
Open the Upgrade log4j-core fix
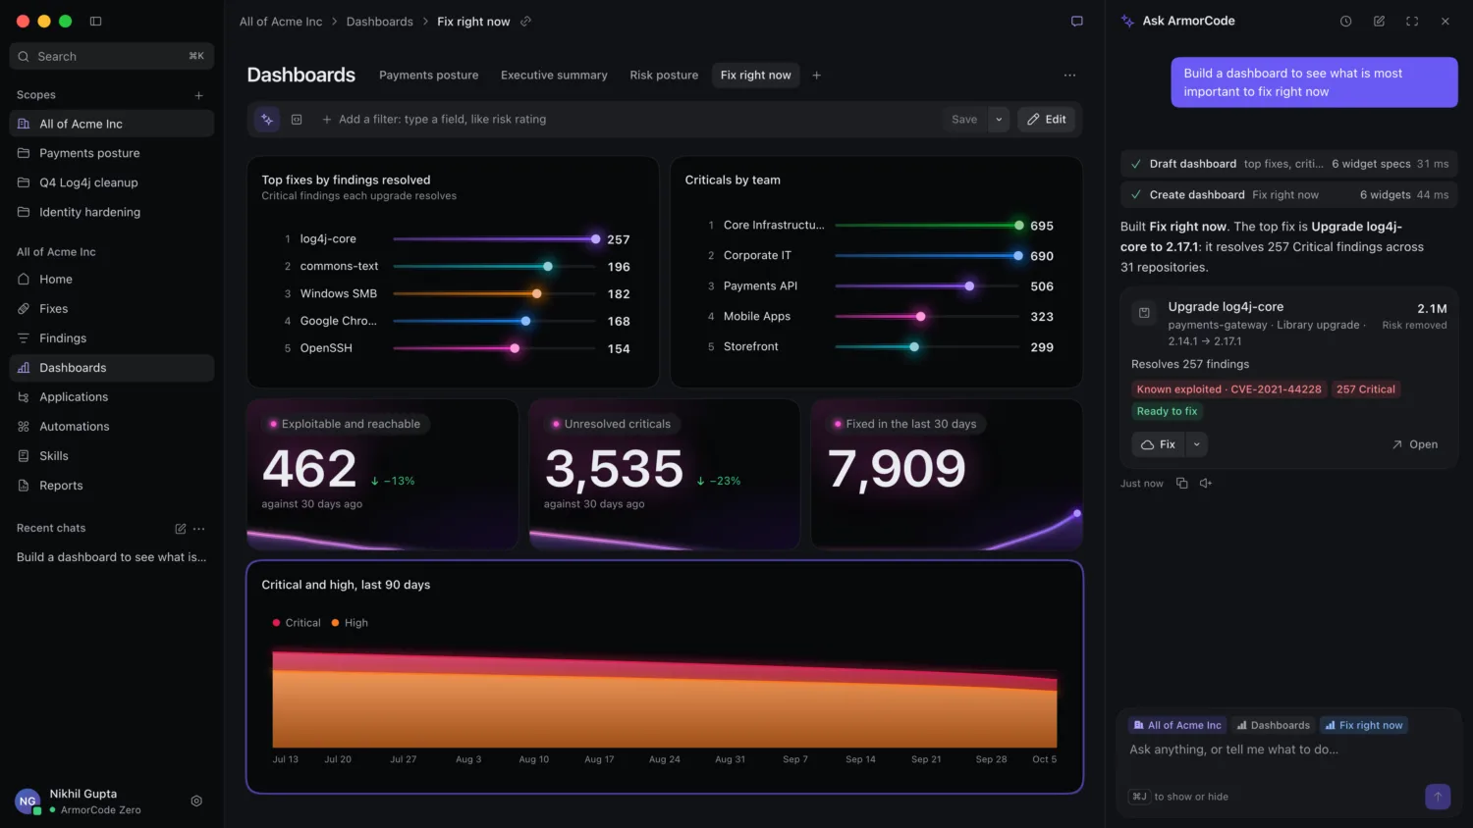click(1414, 444)
